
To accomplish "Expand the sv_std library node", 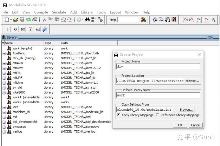I will [x=4, y=88].
